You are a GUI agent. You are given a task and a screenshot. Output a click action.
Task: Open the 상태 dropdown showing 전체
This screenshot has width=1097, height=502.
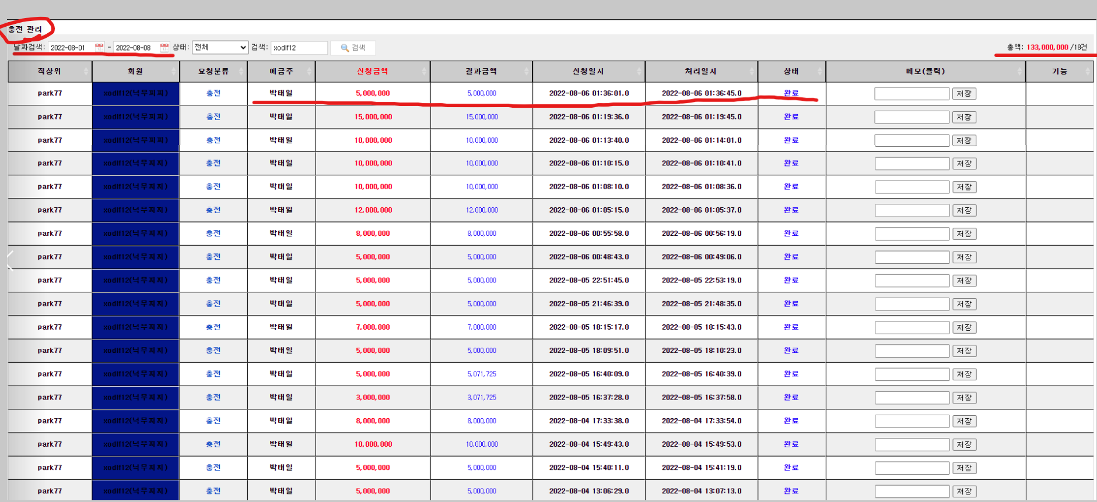pos(220,47)
